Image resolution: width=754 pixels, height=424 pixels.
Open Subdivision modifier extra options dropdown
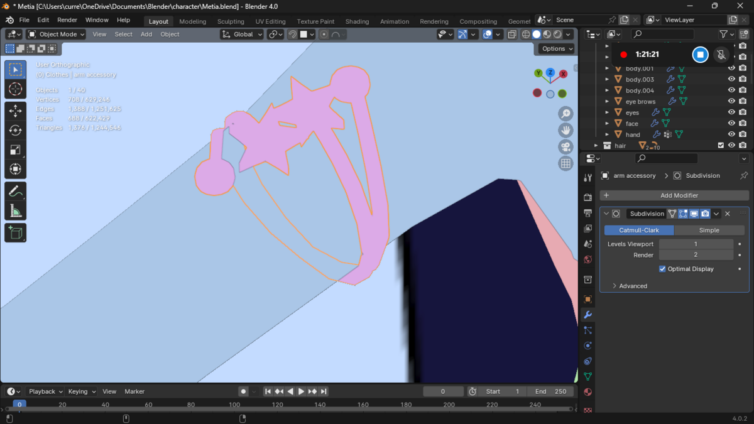[x=716, y=214]
